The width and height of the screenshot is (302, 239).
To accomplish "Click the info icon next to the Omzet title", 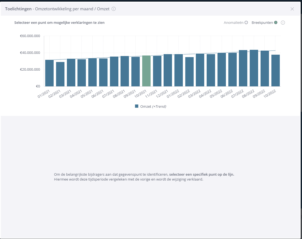I will coord(114,9).
